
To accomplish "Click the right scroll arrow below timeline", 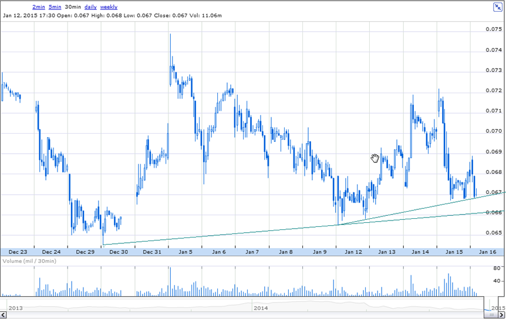I will (502, 315).
